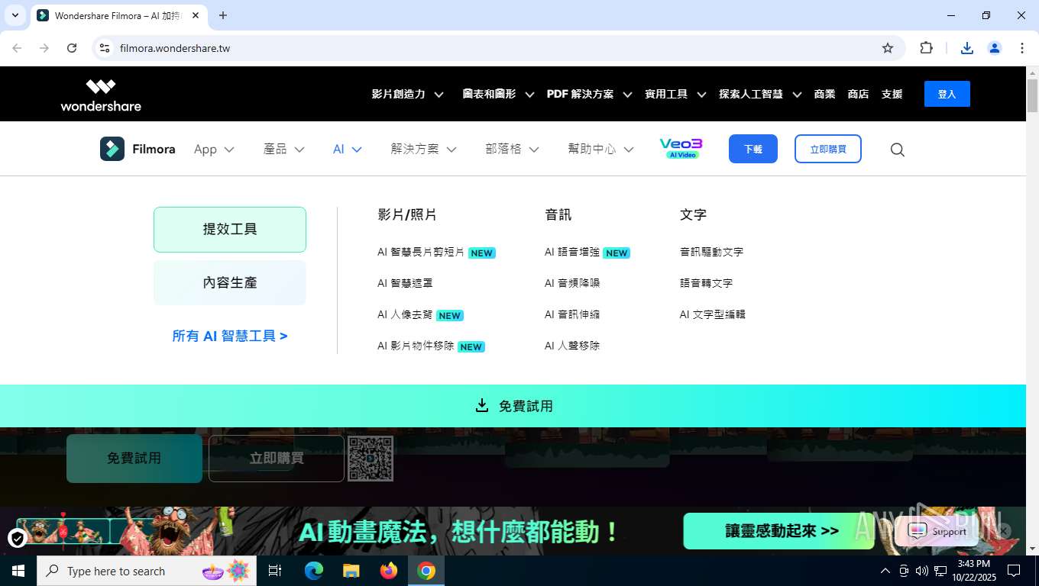
Task: Close the Wondershare Filmora tab
Action: (196, 15)
